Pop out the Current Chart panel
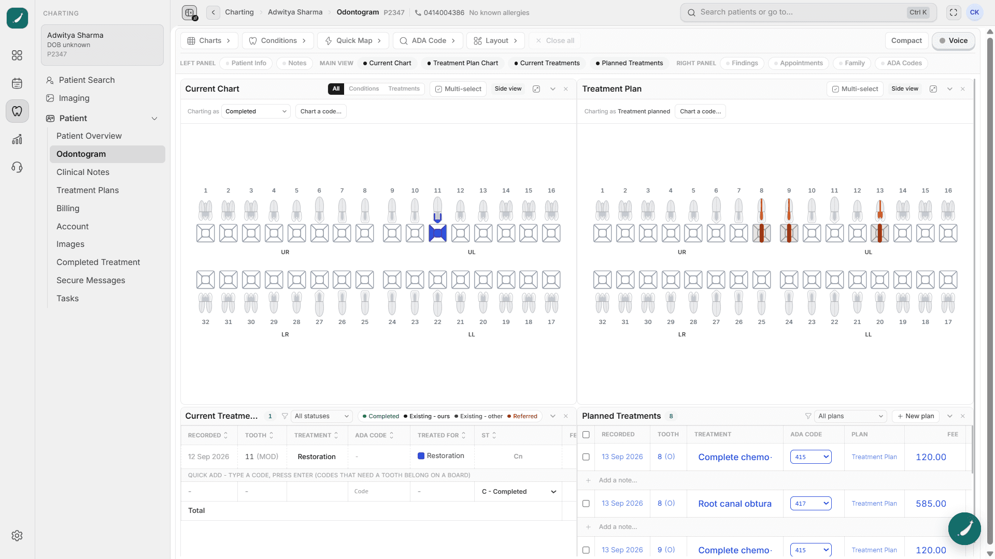995x559 pixels. [x=536, y=89]
